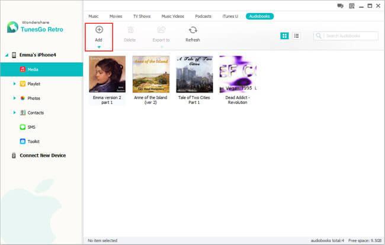Select Tale of Two Cities cover
Screen dimensions: 385x245
click(x=194, y=74)
